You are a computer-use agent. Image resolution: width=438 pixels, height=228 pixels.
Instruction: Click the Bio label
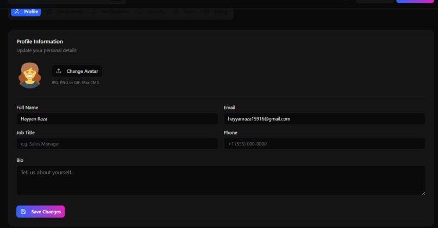coord(20,160)
